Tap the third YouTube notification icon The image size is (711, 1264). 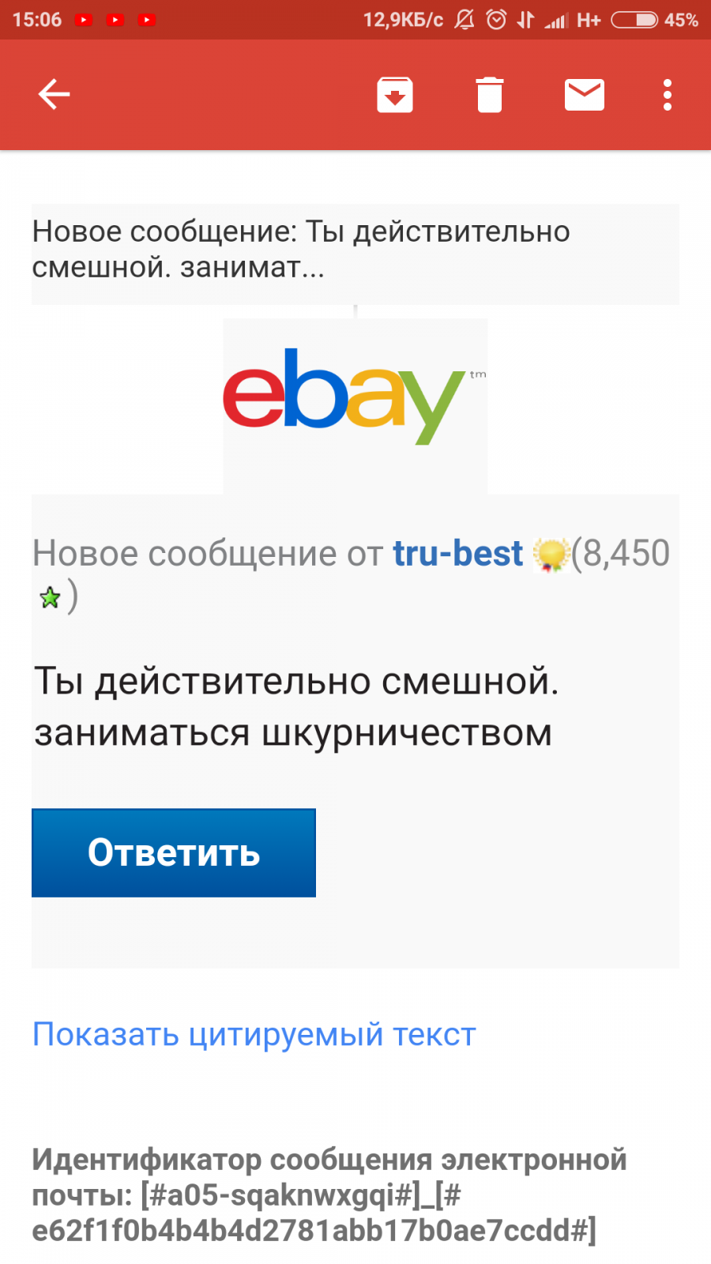tap(147, 20)
